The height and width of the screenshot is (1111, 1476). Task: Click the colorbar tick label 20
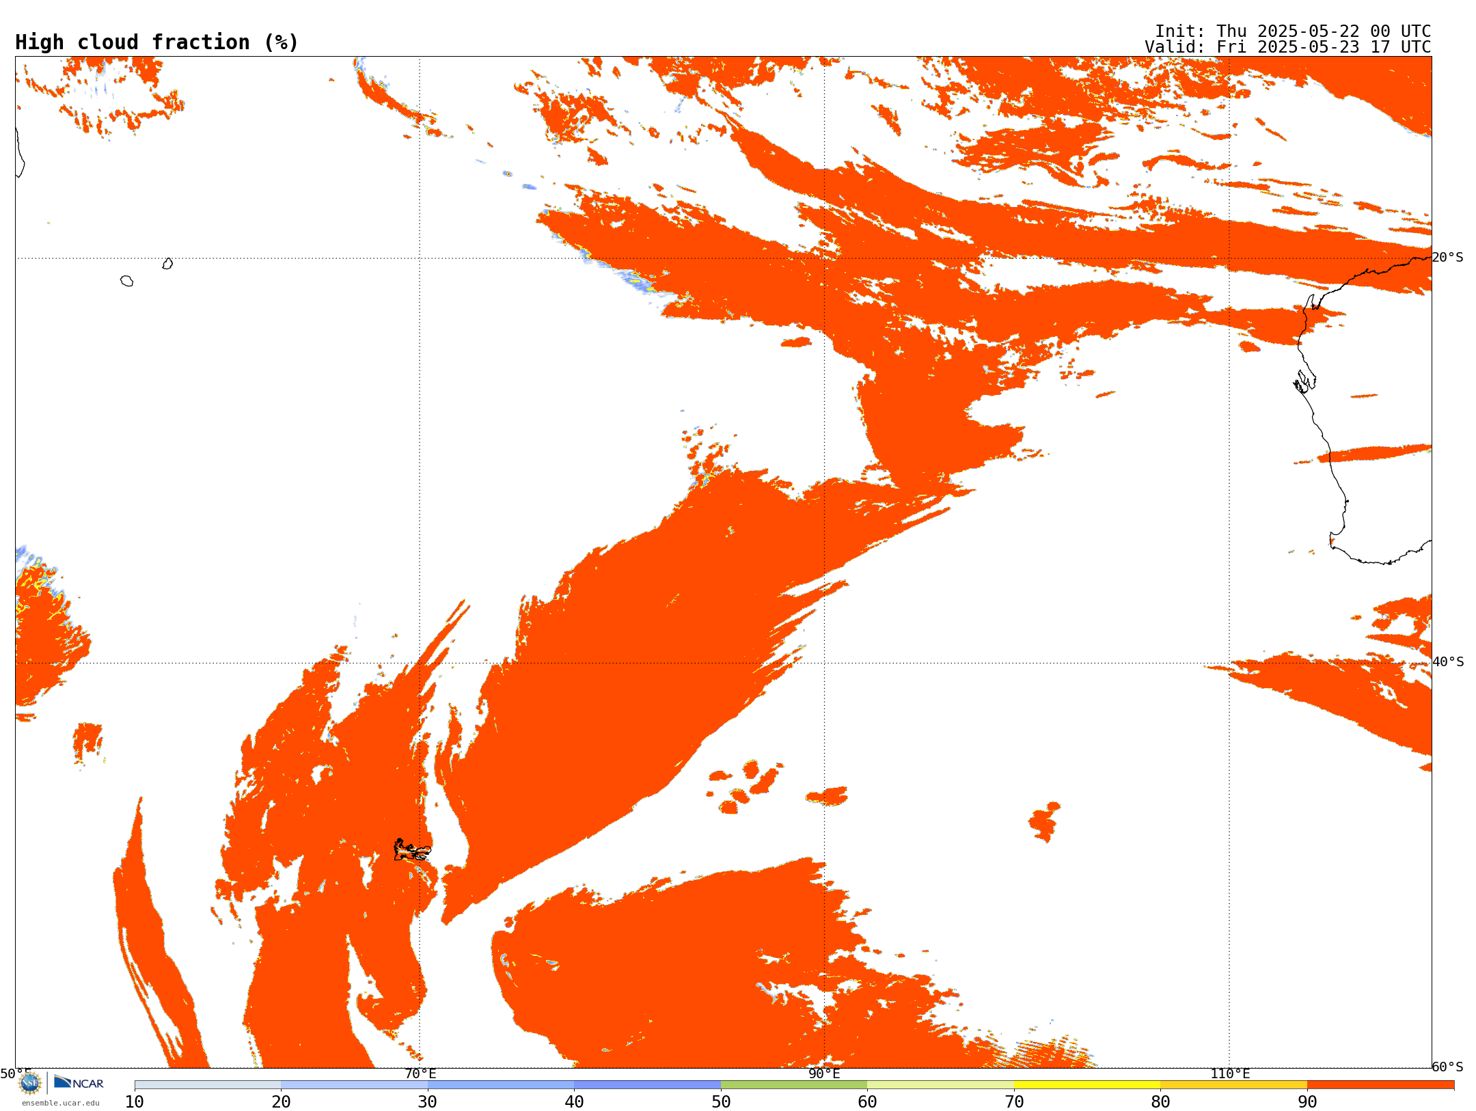[281, 1102]
